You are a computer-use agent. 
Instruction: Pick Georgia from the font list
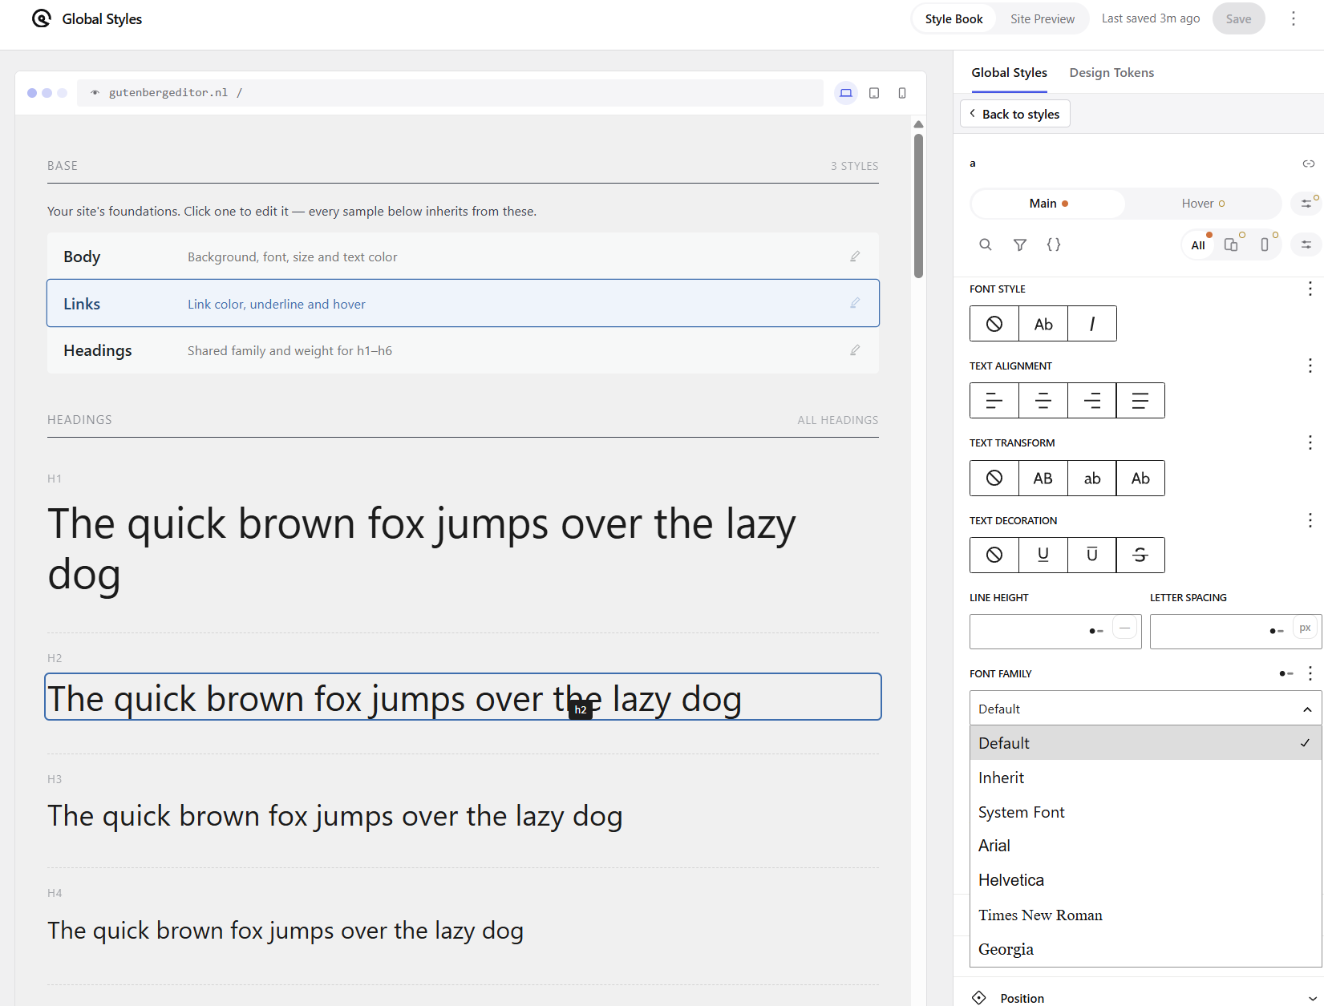1146,949
